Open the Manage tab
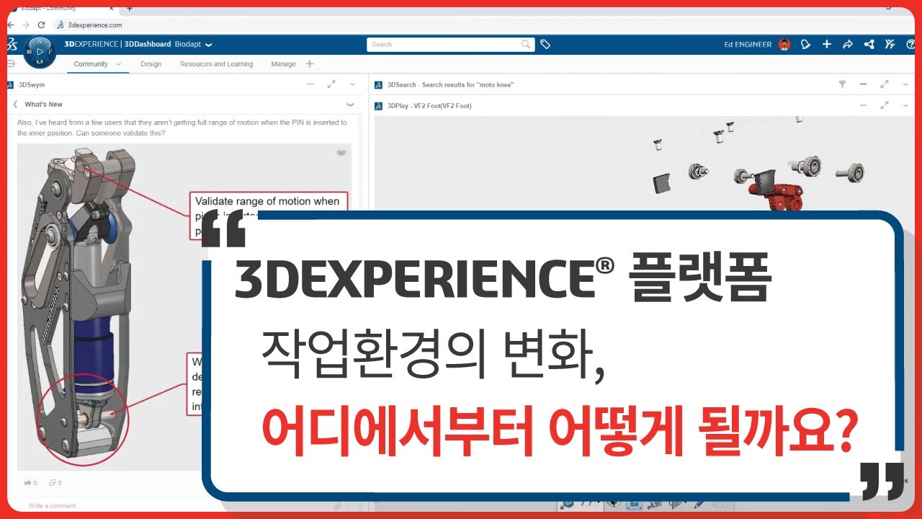 tap(283, 64)
